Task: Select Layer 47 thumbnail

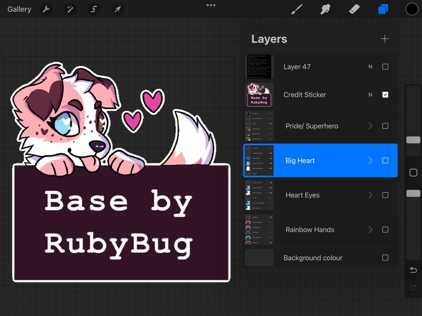Action: [259, 67]
